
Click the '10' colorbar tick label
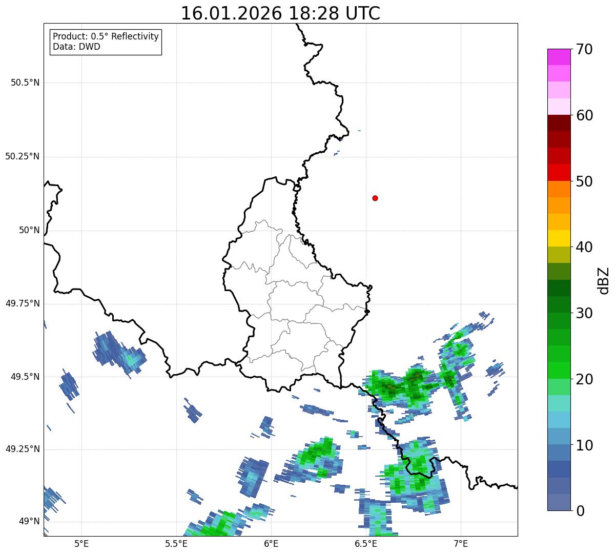click(584, 445)
